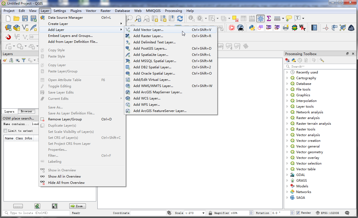Toggle the scale lock icon in status bar
358x218 pixels.
coord(210,213)
